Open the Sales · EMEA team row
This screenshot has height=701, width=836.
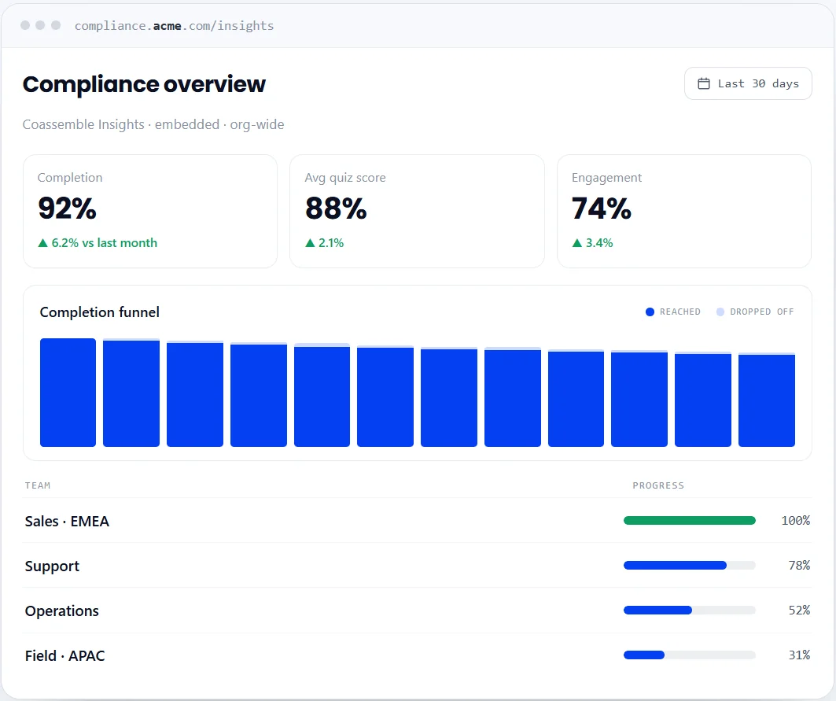pyautogui.click(x=417, y=521)
